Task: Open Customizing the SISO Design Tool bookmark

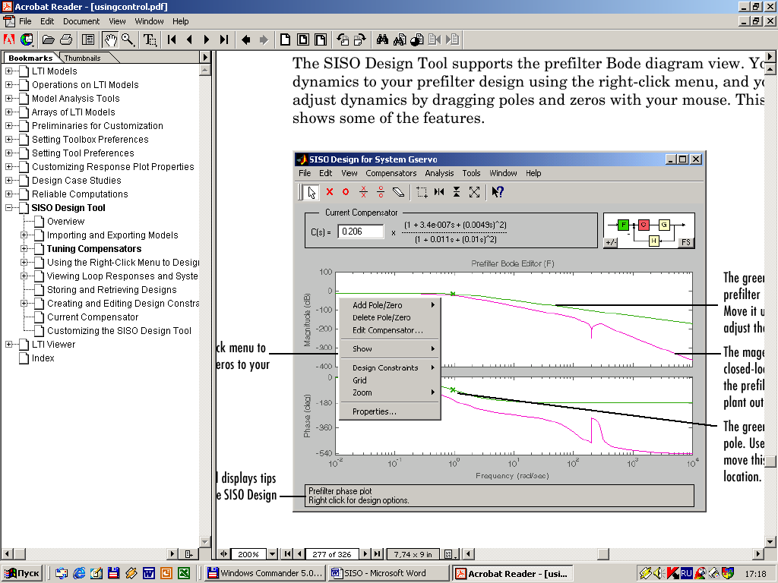Action: coord(119,331)
